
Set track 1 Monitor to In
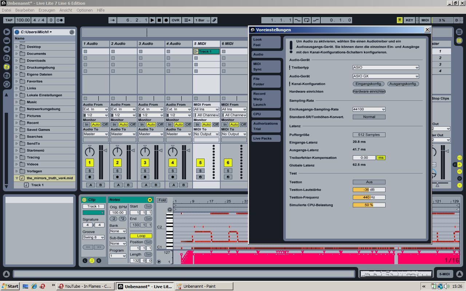[x=86, y=124]
